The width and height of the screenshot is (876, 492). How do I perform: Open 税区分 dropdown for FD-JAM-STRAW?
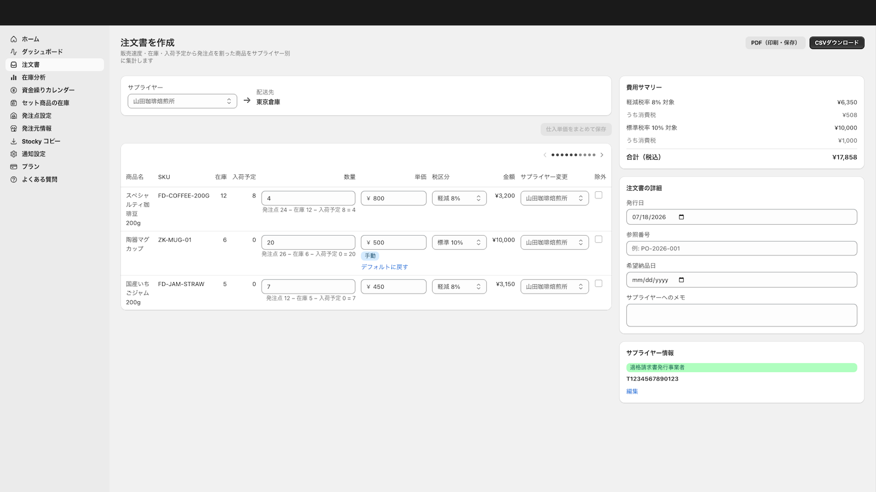[459, 287]
